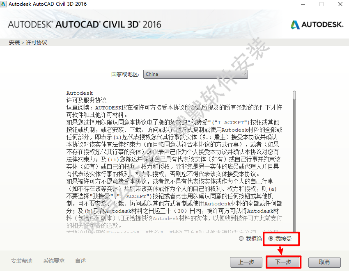Select the 我接受 radio button

(271, 239)
